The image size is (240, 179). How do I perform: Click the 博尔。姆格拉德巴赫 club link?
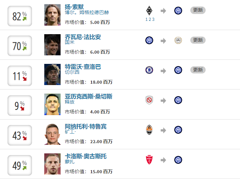point(87,12)
